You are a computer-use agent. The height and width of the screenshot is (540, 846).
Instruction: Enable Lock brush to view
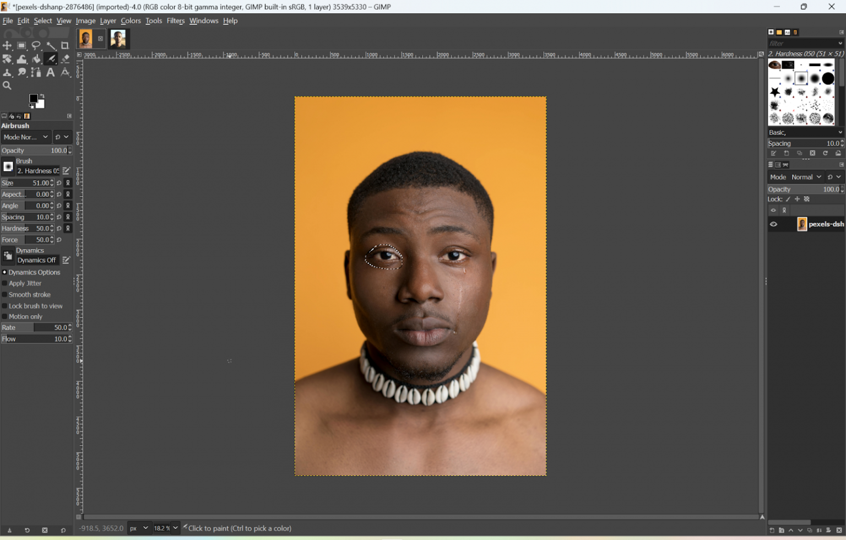[x=4, y=306]
